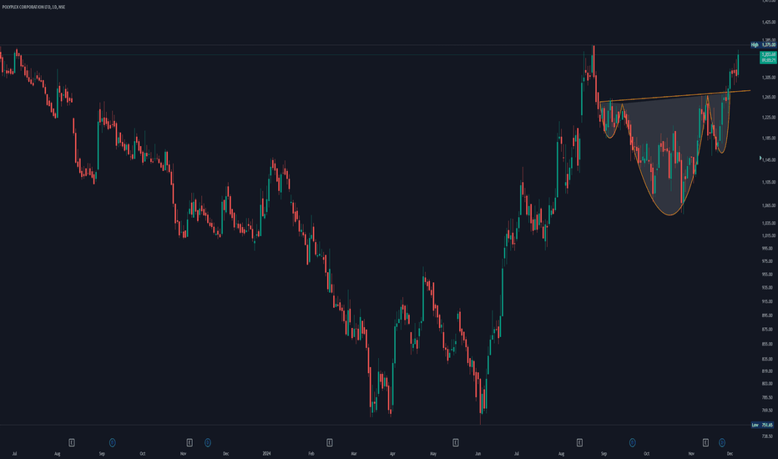Screen dimensions: 778x459
Task: Open the earnings marker above the first Nov label
Action: [189, 442]
